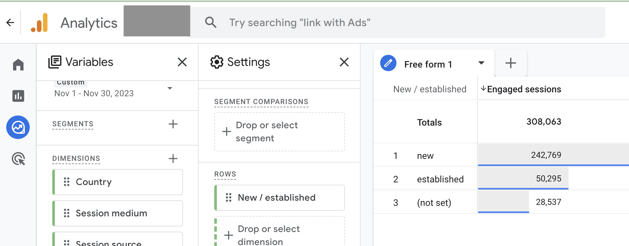Add a new segment with plus
The width and height of the screenshot is (629, 246).
tap(173, 124)
